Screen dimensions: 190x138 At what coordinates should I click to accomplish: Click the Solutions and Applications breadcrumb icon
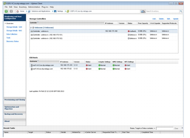[x=29, y=11]
